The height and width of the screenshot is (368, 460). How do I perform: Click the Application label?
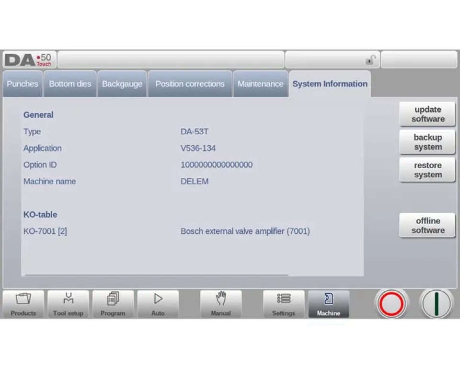(43, 149)
